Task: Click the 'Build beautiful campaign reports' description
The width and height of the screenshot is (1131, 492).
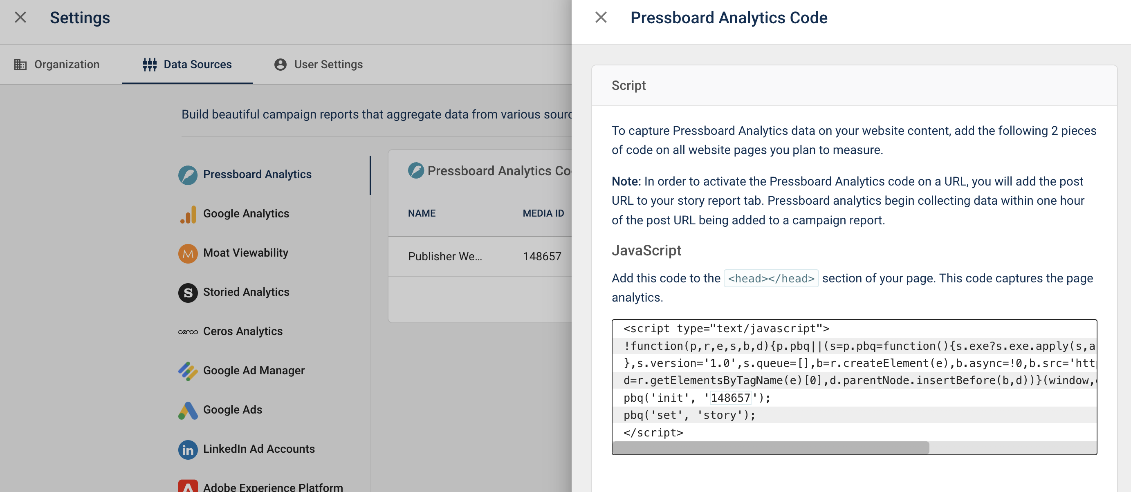Action: (x=376, y=114)
